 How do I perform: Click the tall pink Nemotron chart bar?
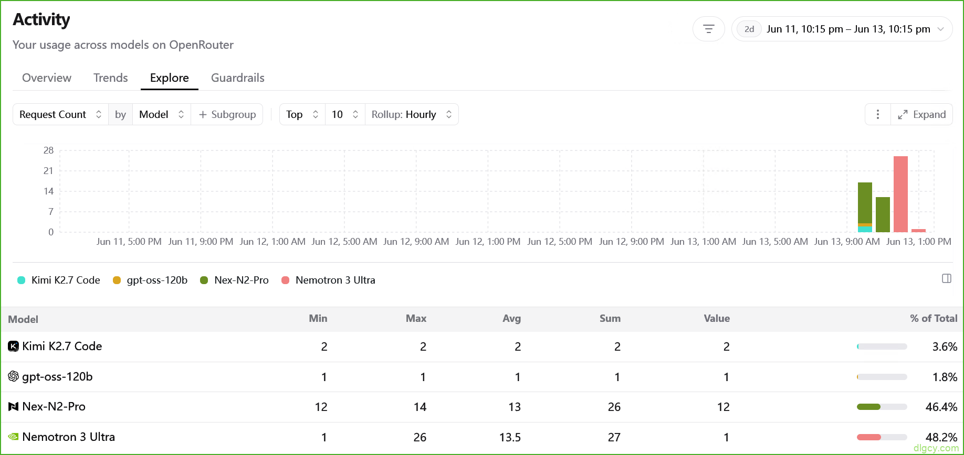[x=900, y=194]
